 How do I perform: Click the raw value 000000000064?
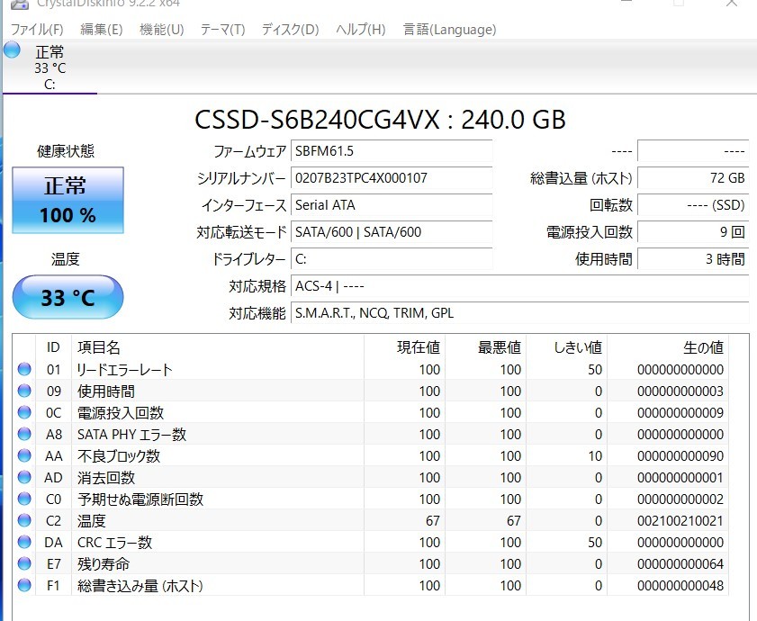click(680, 563)
